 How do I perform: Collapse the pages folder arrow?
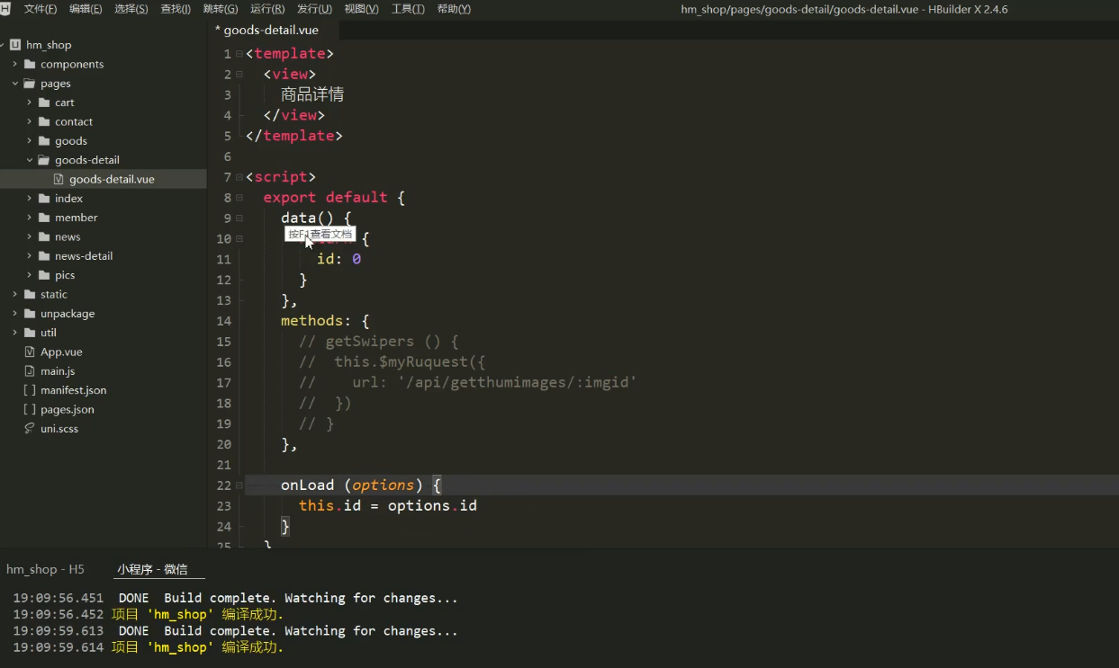click(14, 84)
